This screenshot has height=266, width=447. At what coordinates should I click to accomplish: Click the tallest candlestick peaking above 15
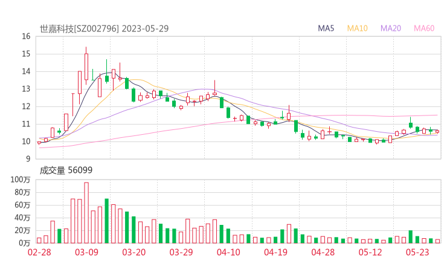[x=86, y=66]
